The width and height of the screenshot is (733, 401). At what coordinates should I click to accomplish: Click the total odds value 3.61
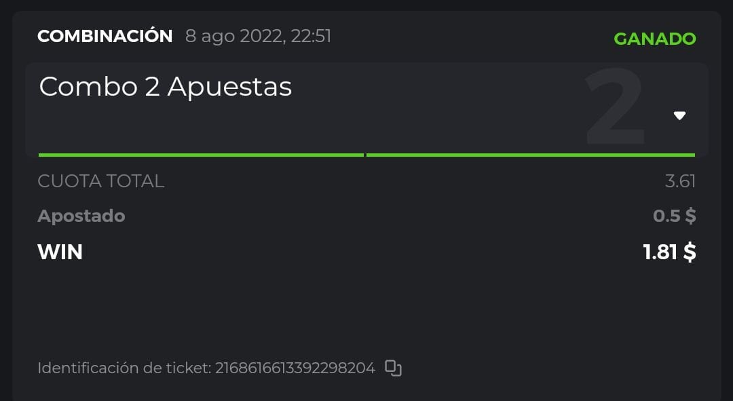point(680,181)
